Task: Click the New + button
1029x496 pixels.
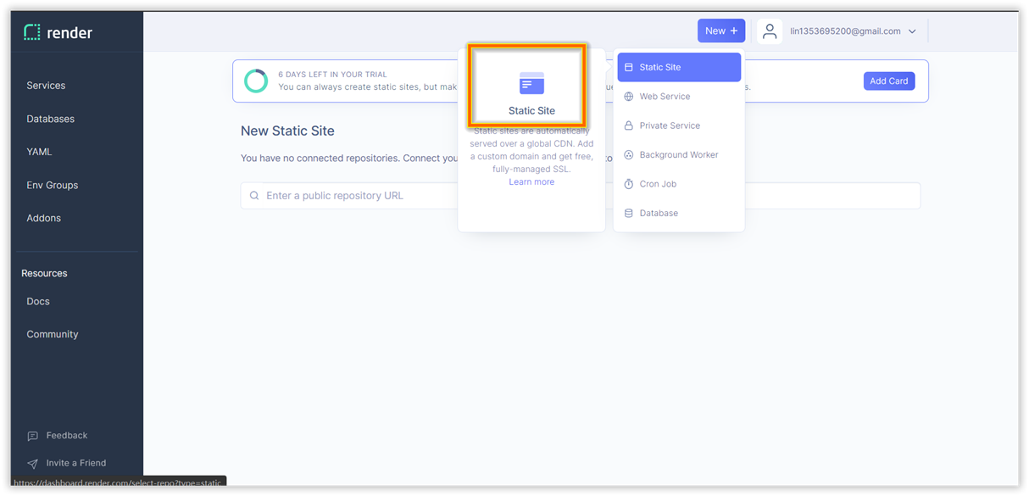Action: click(721, 31)
